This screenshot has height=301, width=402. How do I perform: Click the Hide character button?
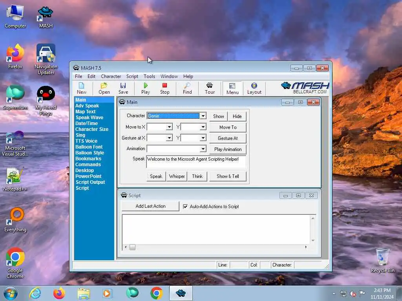[x=237, y=116]
